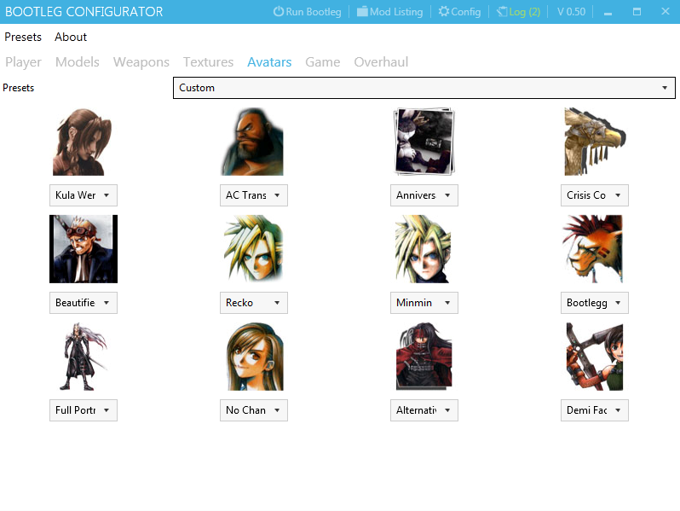680x511 pixels.
Task: Open the Mod Listing folder icon
Action: pos(362,12)
